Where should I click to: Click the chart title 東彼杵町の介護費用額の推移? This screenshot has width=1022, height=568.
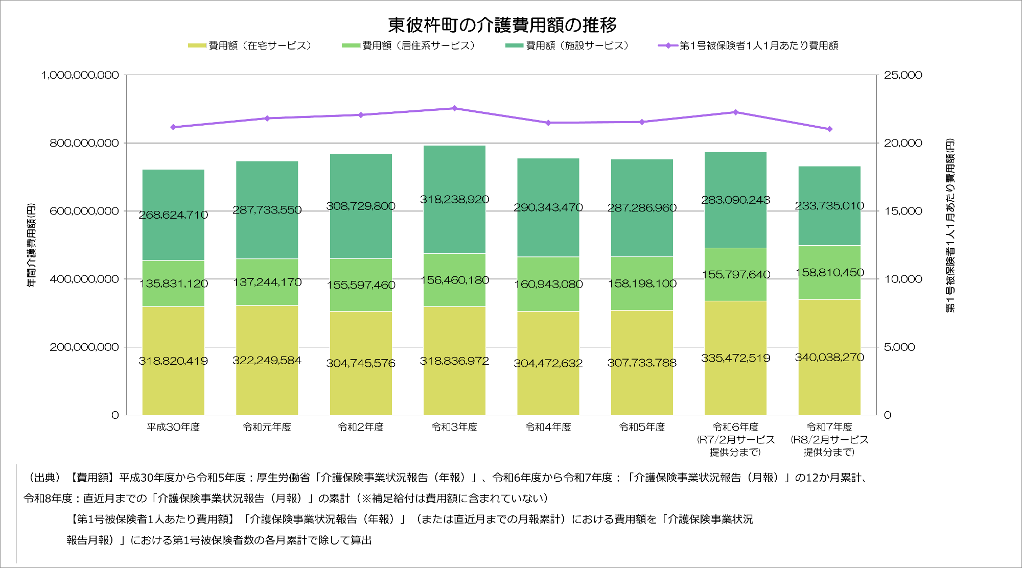click(502, 25)
